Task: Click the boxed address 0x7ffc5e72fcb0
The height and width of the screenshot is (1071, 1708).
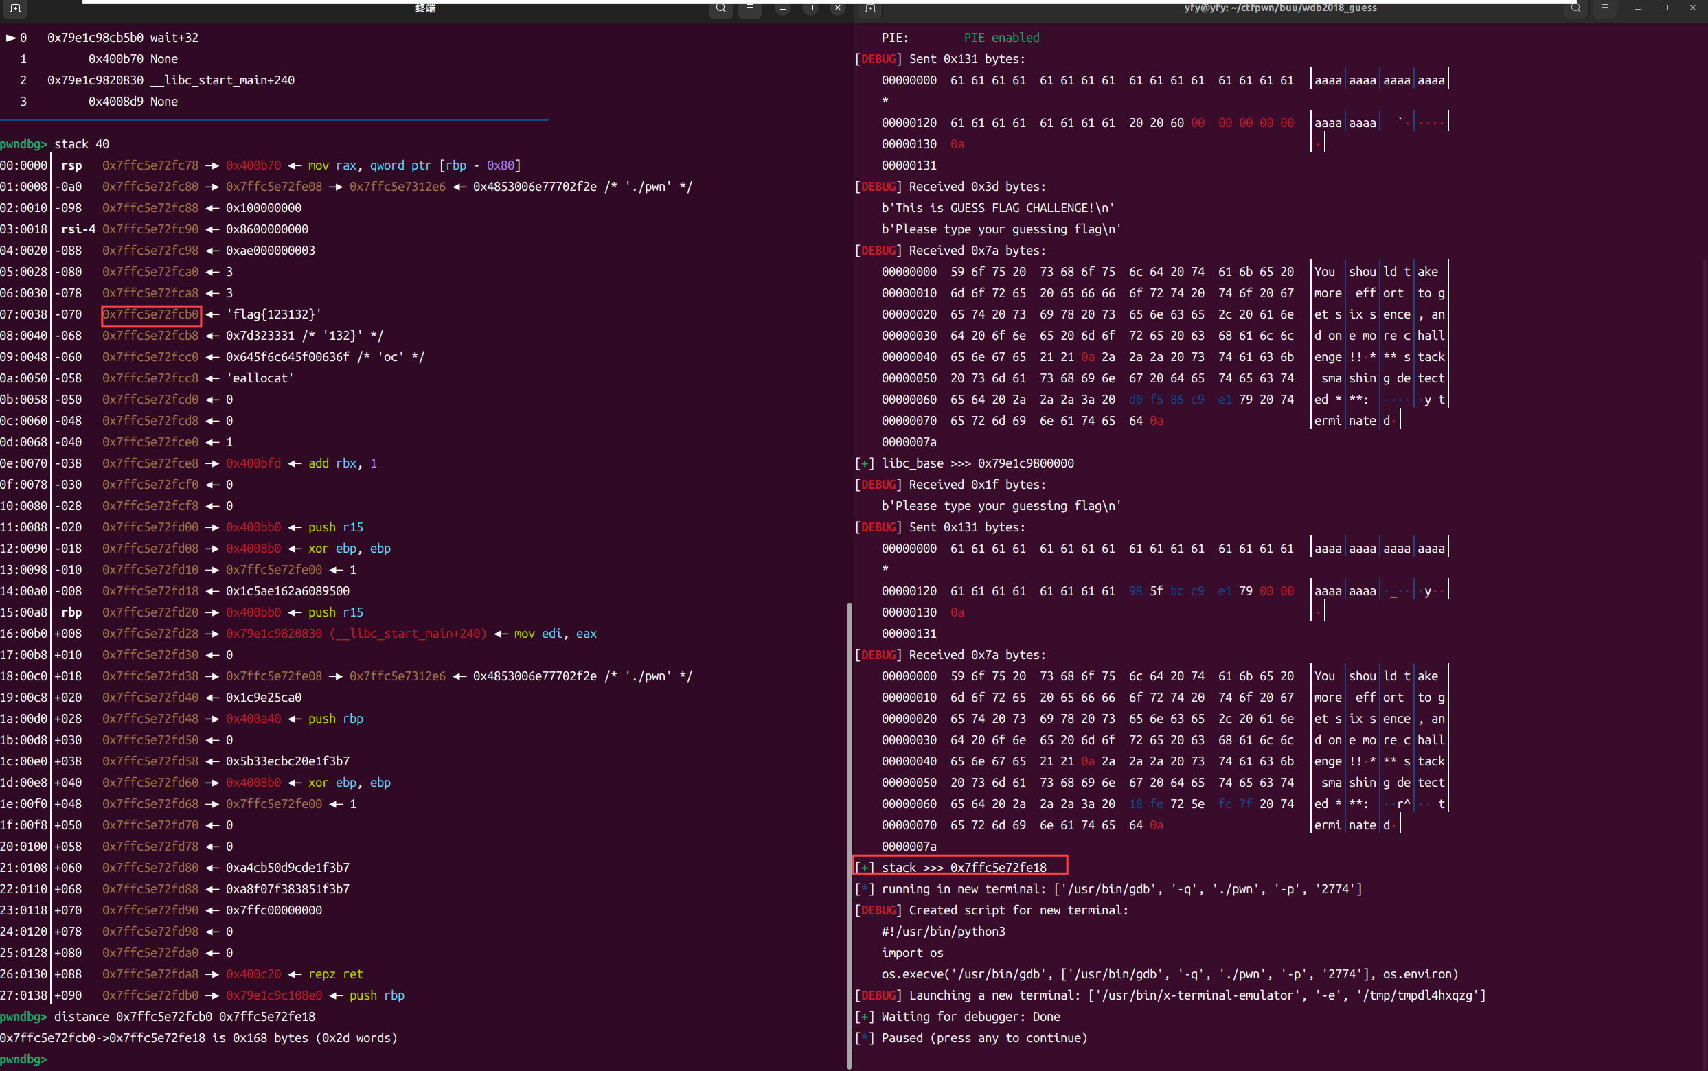Action: pyautogui.click(x=151, y=314)
